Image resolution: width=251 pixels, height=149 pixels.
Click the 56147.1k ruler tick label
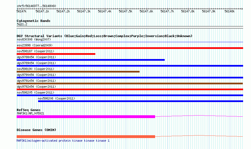click(x=42, y=11)
